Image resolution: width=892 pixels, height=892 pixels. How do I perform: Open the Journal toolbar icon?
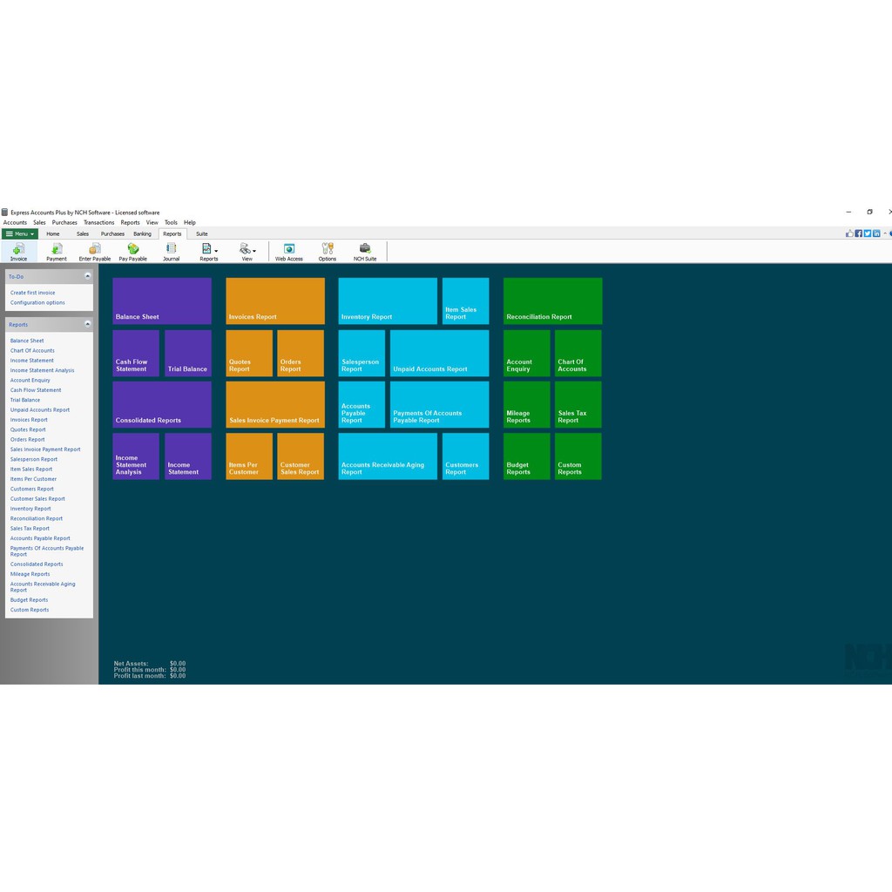171,251
